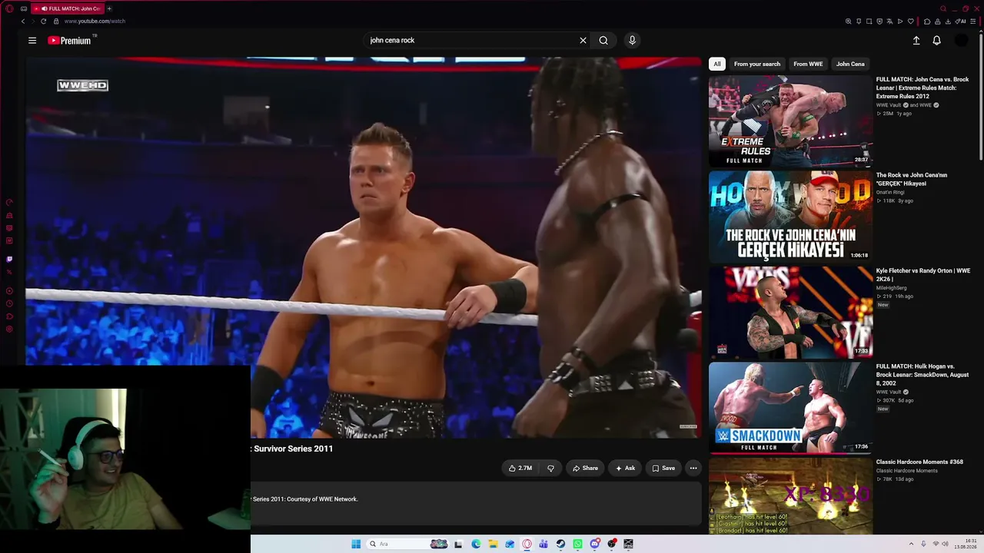Open the YouTube account avatar menu
This screenshot has height=553, width=984.
tap(961, 41)
